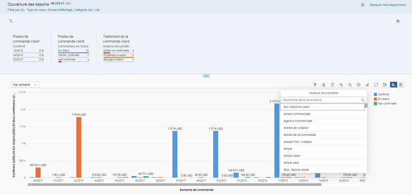Click the En retard row with value 35
This screenshot has height=195, width=412.
pyautogui.click(x=73, y=50)
